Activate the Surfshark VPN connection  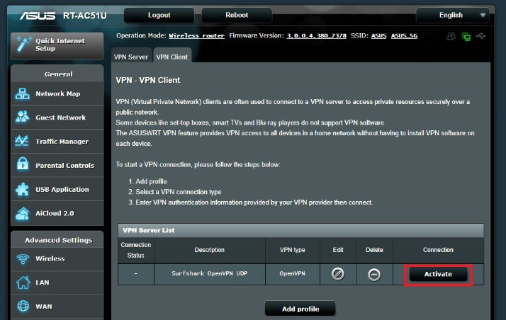pyautogui.click(x=437, y=274)
